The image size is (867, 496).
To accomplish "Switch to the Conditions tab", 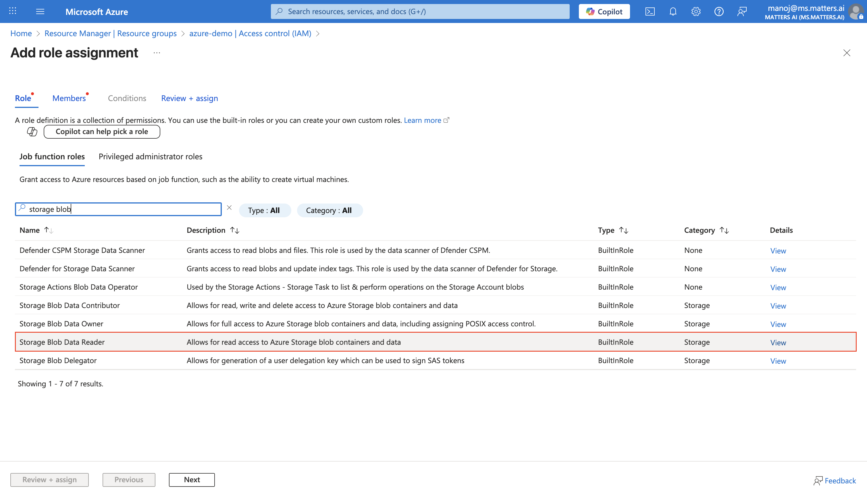I will pos(127,98).
